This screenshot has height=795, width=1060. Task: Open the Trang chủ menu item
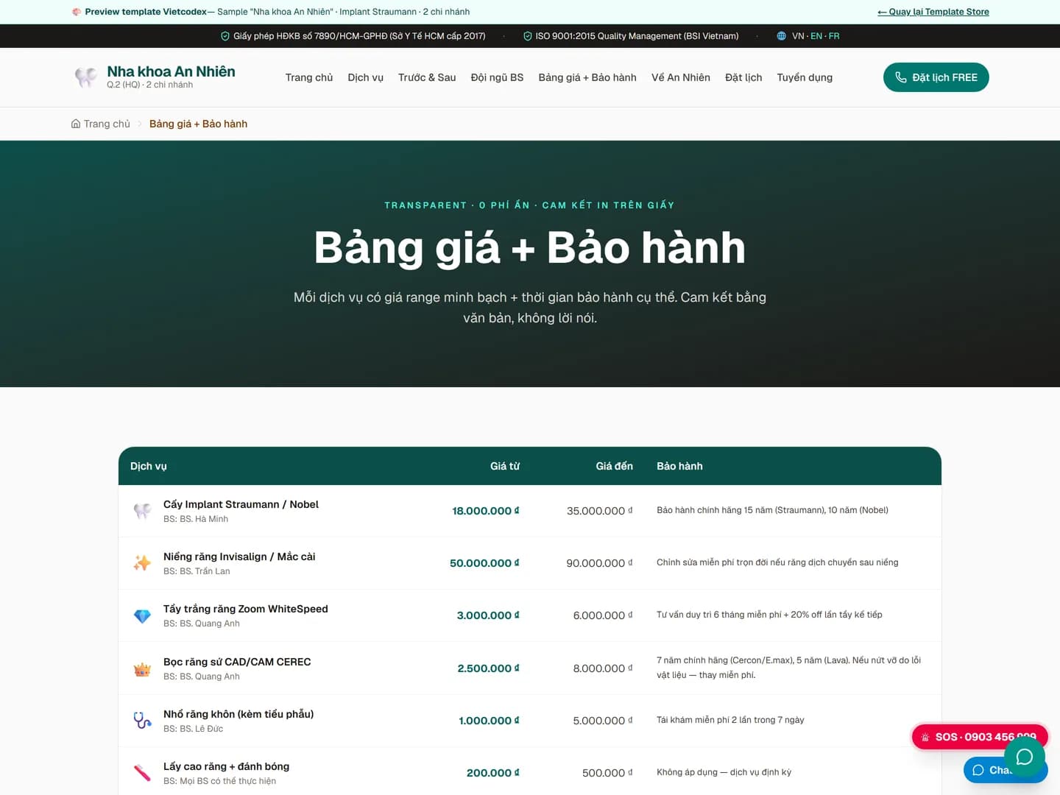tap(309, 77)
